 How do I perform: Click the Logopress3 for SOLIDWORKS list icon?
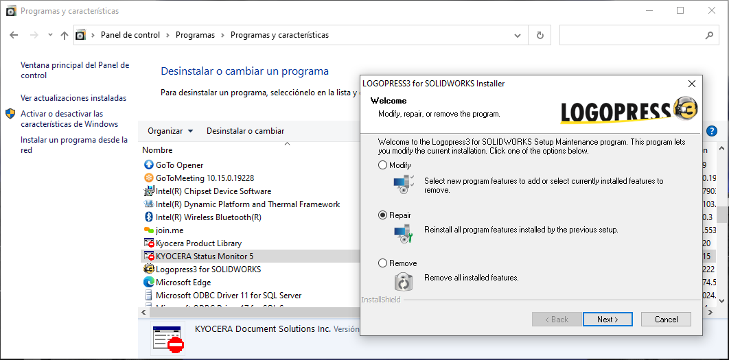click(149, 269)
